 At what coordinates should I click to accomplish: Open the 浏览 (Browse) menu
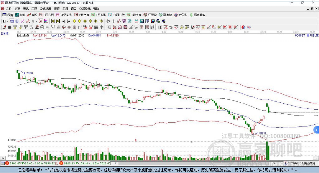click(17, 8)
